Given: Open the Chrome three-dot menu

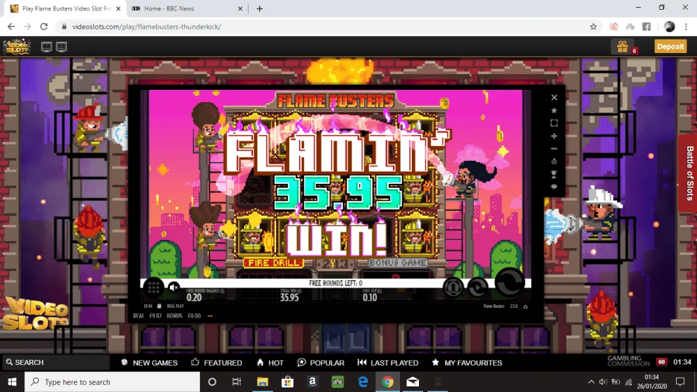Looking at the screenshot, I should 686,26.
